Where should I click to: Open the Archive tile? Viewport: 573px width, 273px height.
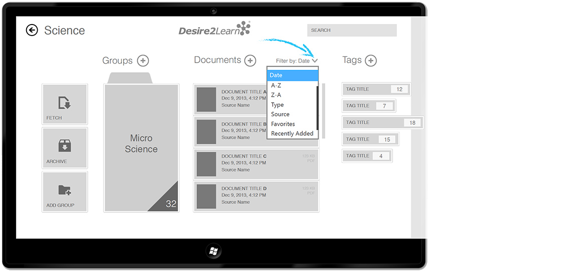(65, 148)
